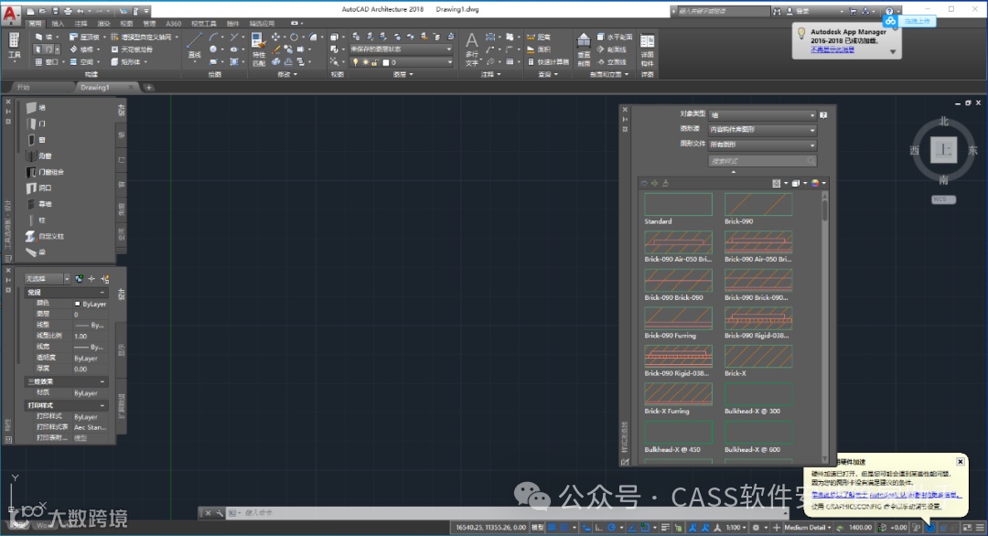Open the 对象类型 object type dropdown in styles browser
988x536 pixels.
762,115
